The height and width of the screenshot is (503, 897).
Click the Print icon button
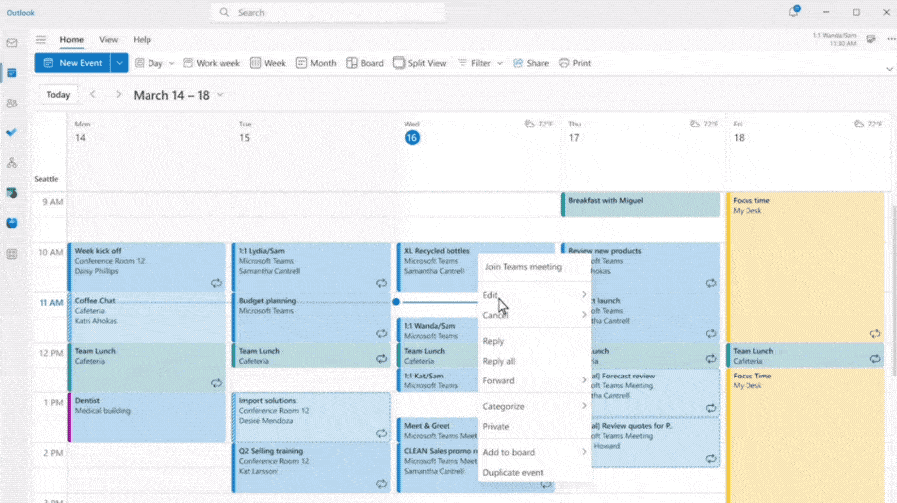(575, 63)
